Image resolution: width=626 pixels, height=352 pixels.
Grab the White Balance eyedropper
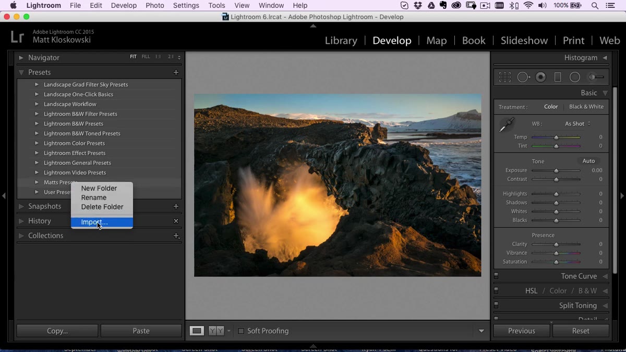pos(506,125)
